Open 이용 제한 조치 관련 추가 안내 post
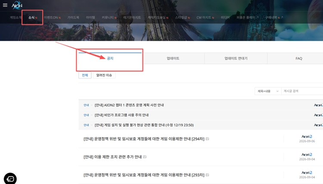Screen dimensions: 323x184 tap(112, 157)
